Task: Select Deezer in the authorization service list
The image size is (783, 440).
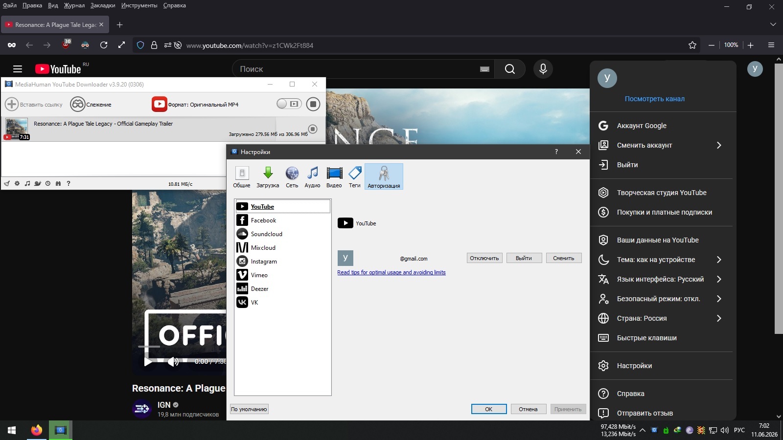Action: [283, 289]
